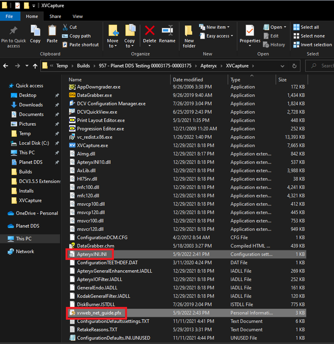Select the ApteryxINI.INI file

point(91,254)
